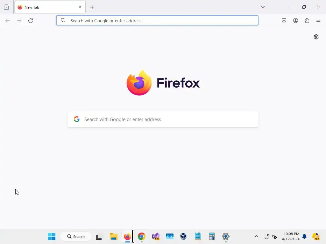Image resolution: width=326 pixels, height=244 pixels.
Task: Open Notepad from taskbar
Action: click(197, 236)
